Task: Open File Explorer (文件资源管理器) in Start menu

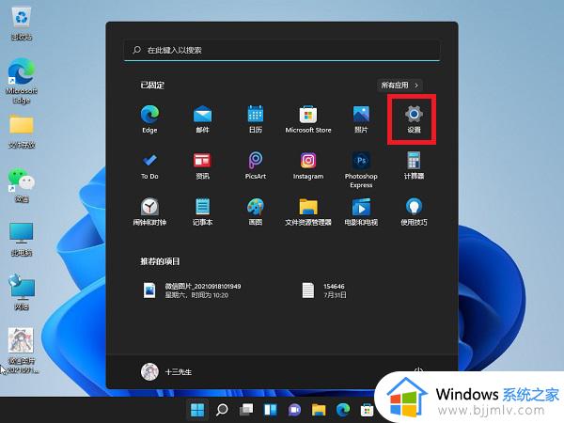Action: pyautogui.click(x=308, y=212)
